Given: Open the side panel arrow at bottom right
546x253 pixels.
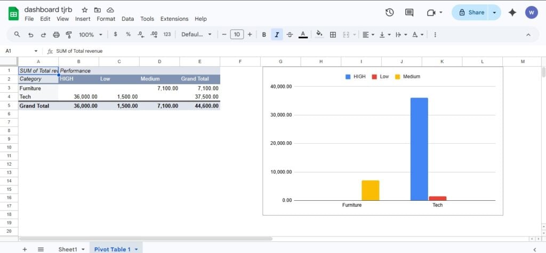Looking at the screenshot, I should [536, 249].
